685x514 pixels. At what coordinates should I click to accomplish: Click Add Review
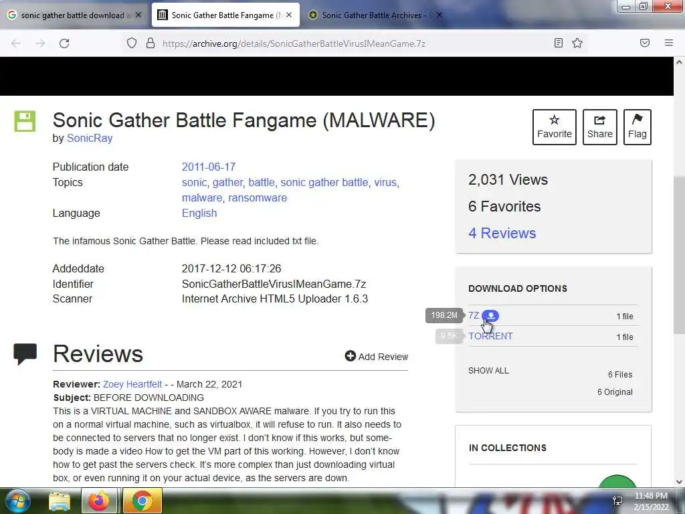(x=377, y=357)
